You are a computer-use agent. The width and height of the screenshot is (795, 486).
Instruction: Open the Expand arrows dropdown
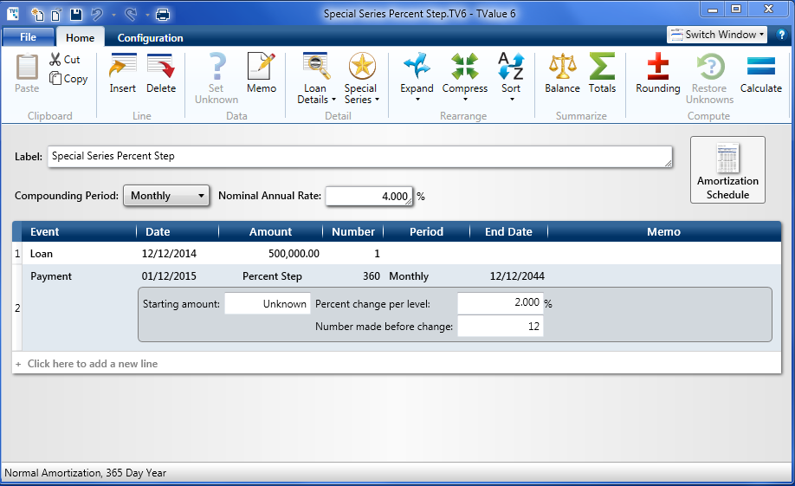pyautogui.click(x=417, y=77)
